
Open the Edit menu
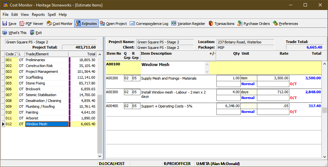14,15
